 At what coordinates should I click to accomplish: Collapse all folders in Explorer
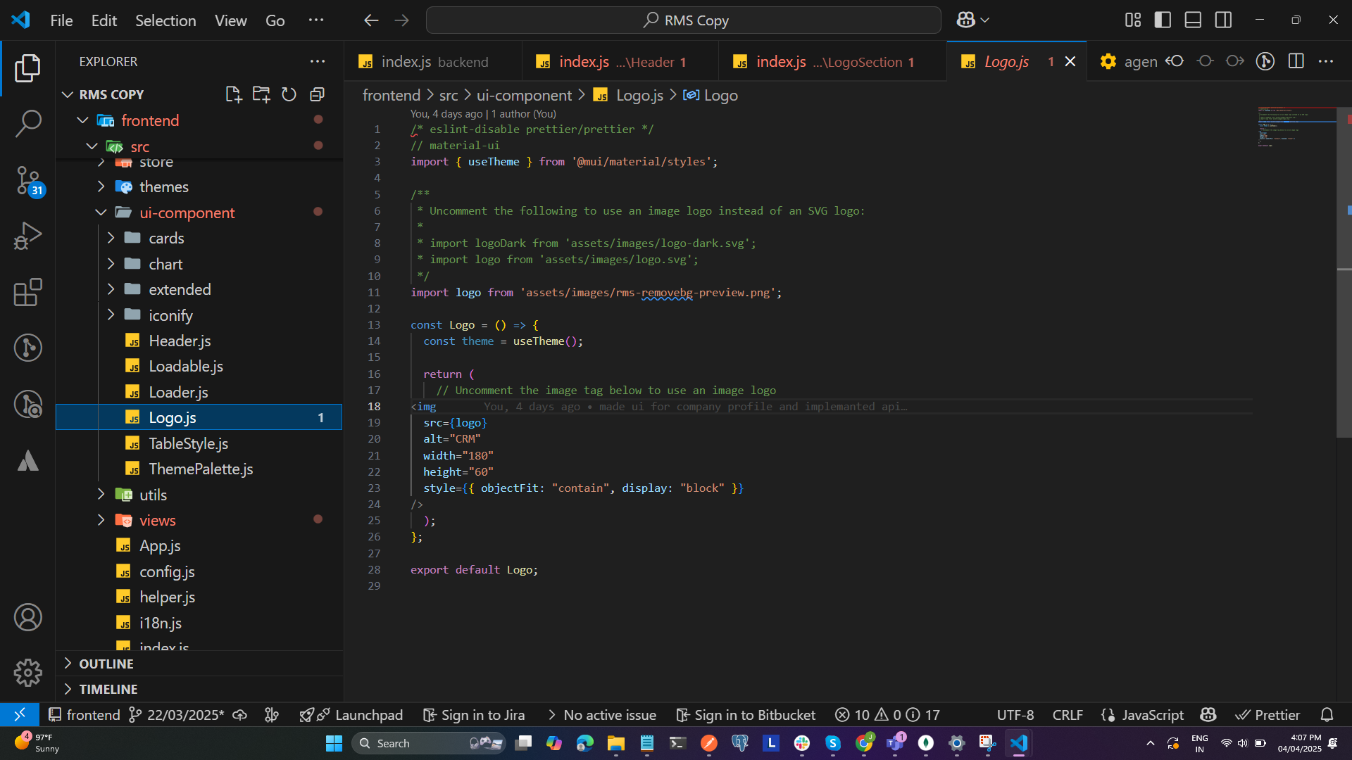tap(317, 94)
